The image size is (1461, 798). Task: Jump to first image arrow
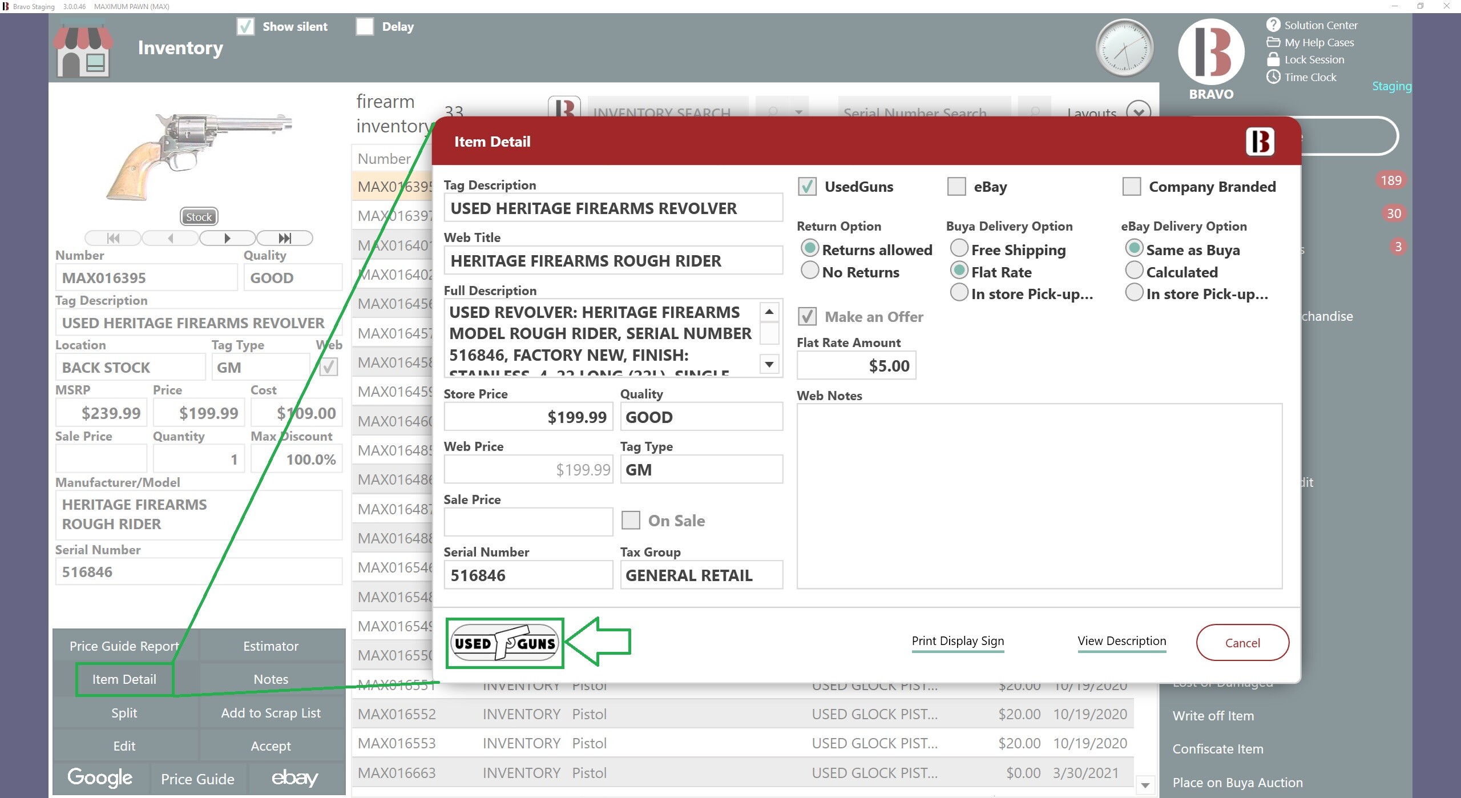tap(113, 238)
